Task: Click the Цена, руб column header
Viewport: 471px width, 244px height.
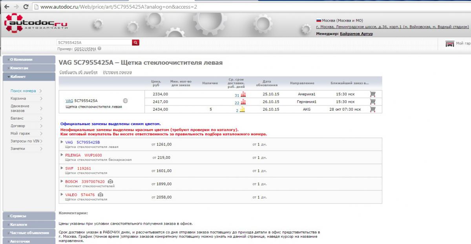Action: tap(156, 83)
